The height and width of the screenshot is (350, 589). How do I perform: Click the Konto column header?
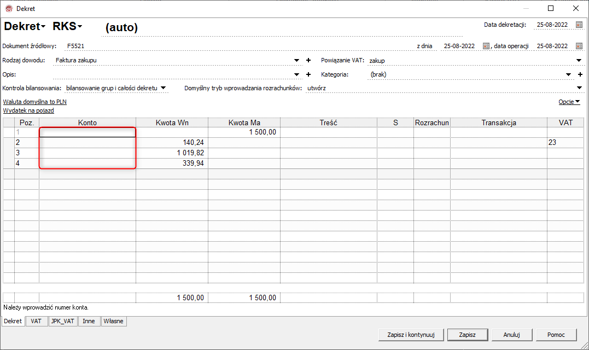point(88,123)
